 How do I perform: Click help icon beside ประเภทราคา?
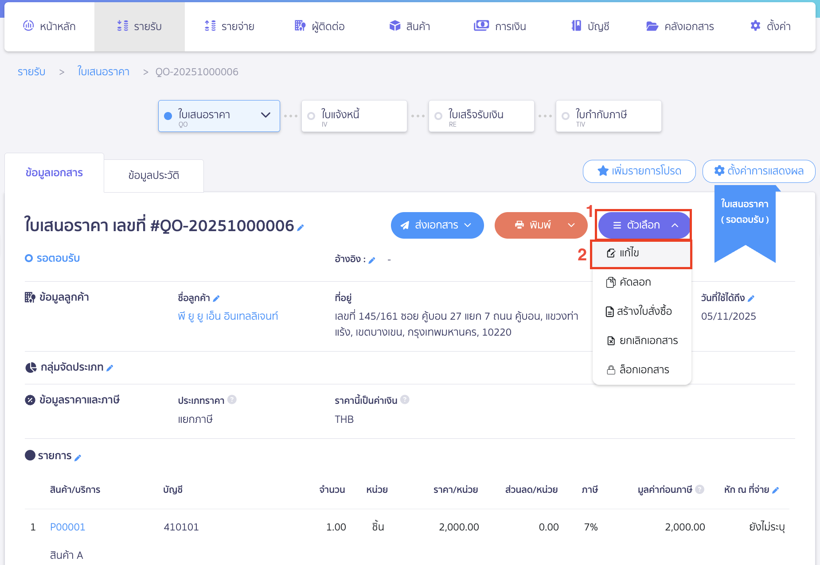point(232,400)
